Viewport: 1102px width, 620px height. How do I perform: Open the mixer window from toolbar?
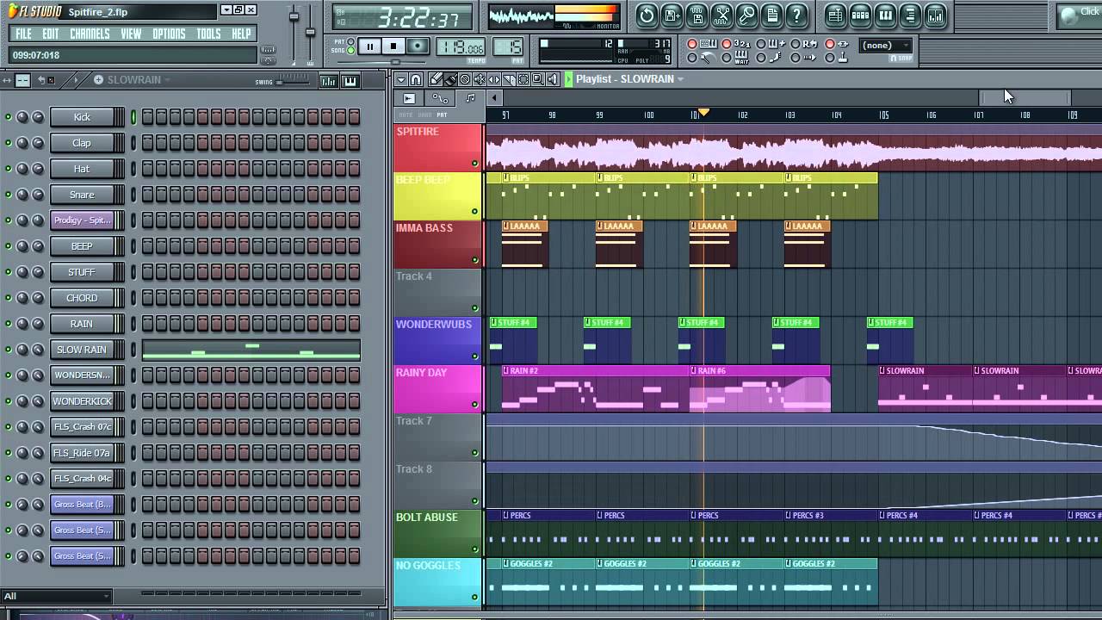pos(936,15)
